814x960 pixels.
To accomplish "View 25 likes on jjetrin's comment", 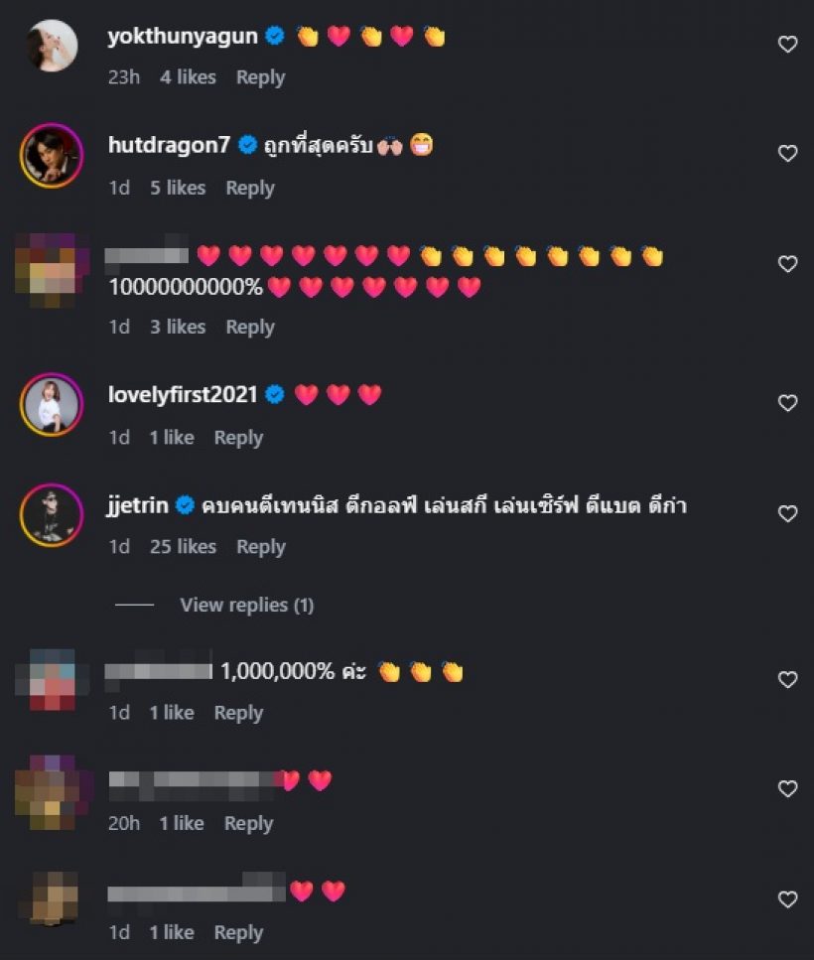I will point(183,546).
